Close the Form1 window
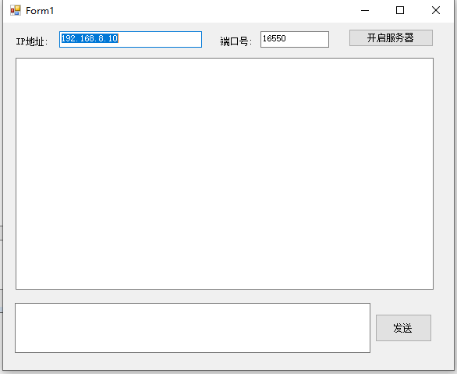This screenshot has height=374, width=457. tap(436, 10)
